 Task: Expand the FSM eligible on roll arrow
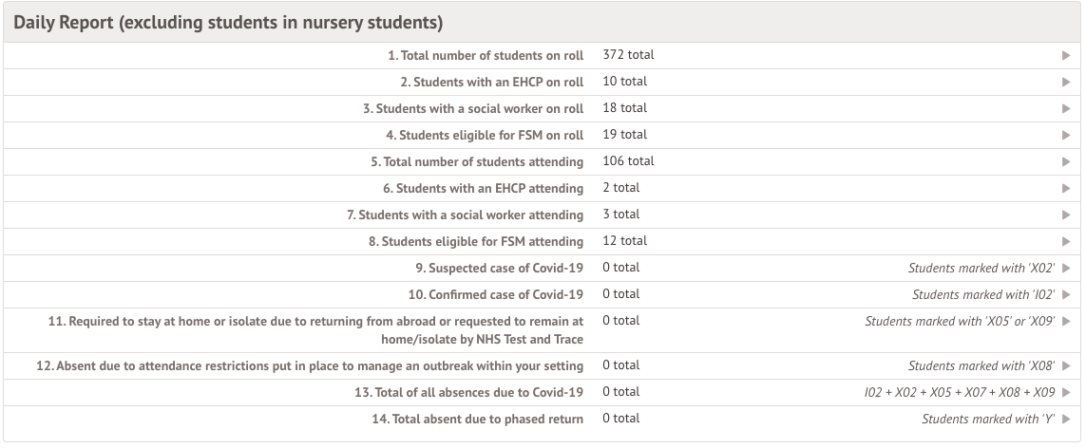[1066, 136]
